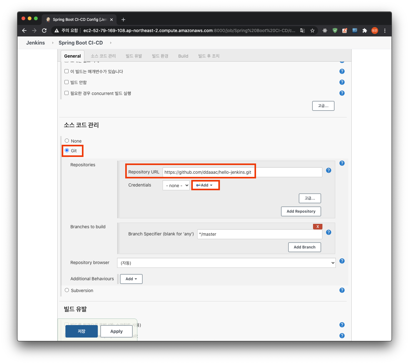This screenshot has height=364, width=409.
Task: Open the red notification extension icon
Action: (345, 31)
